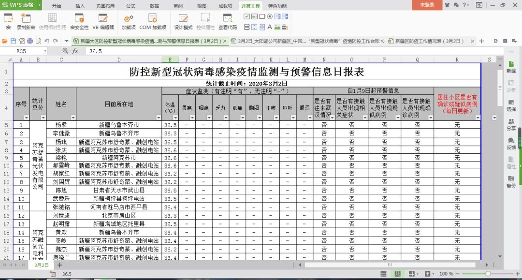Switch to the 公式 ribbon tab
The width and height of the screenshot is (522, 280).
coord(131,6)
